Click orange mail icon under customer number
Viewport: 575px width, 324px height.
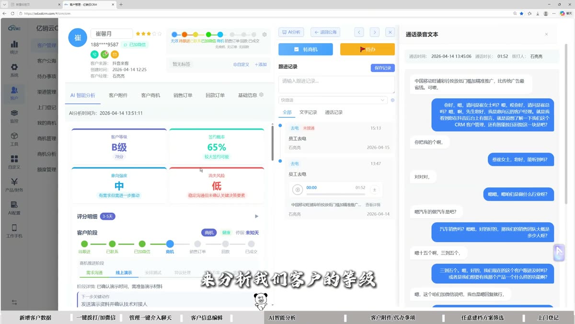pyautogui.click(x=115, y=55)
